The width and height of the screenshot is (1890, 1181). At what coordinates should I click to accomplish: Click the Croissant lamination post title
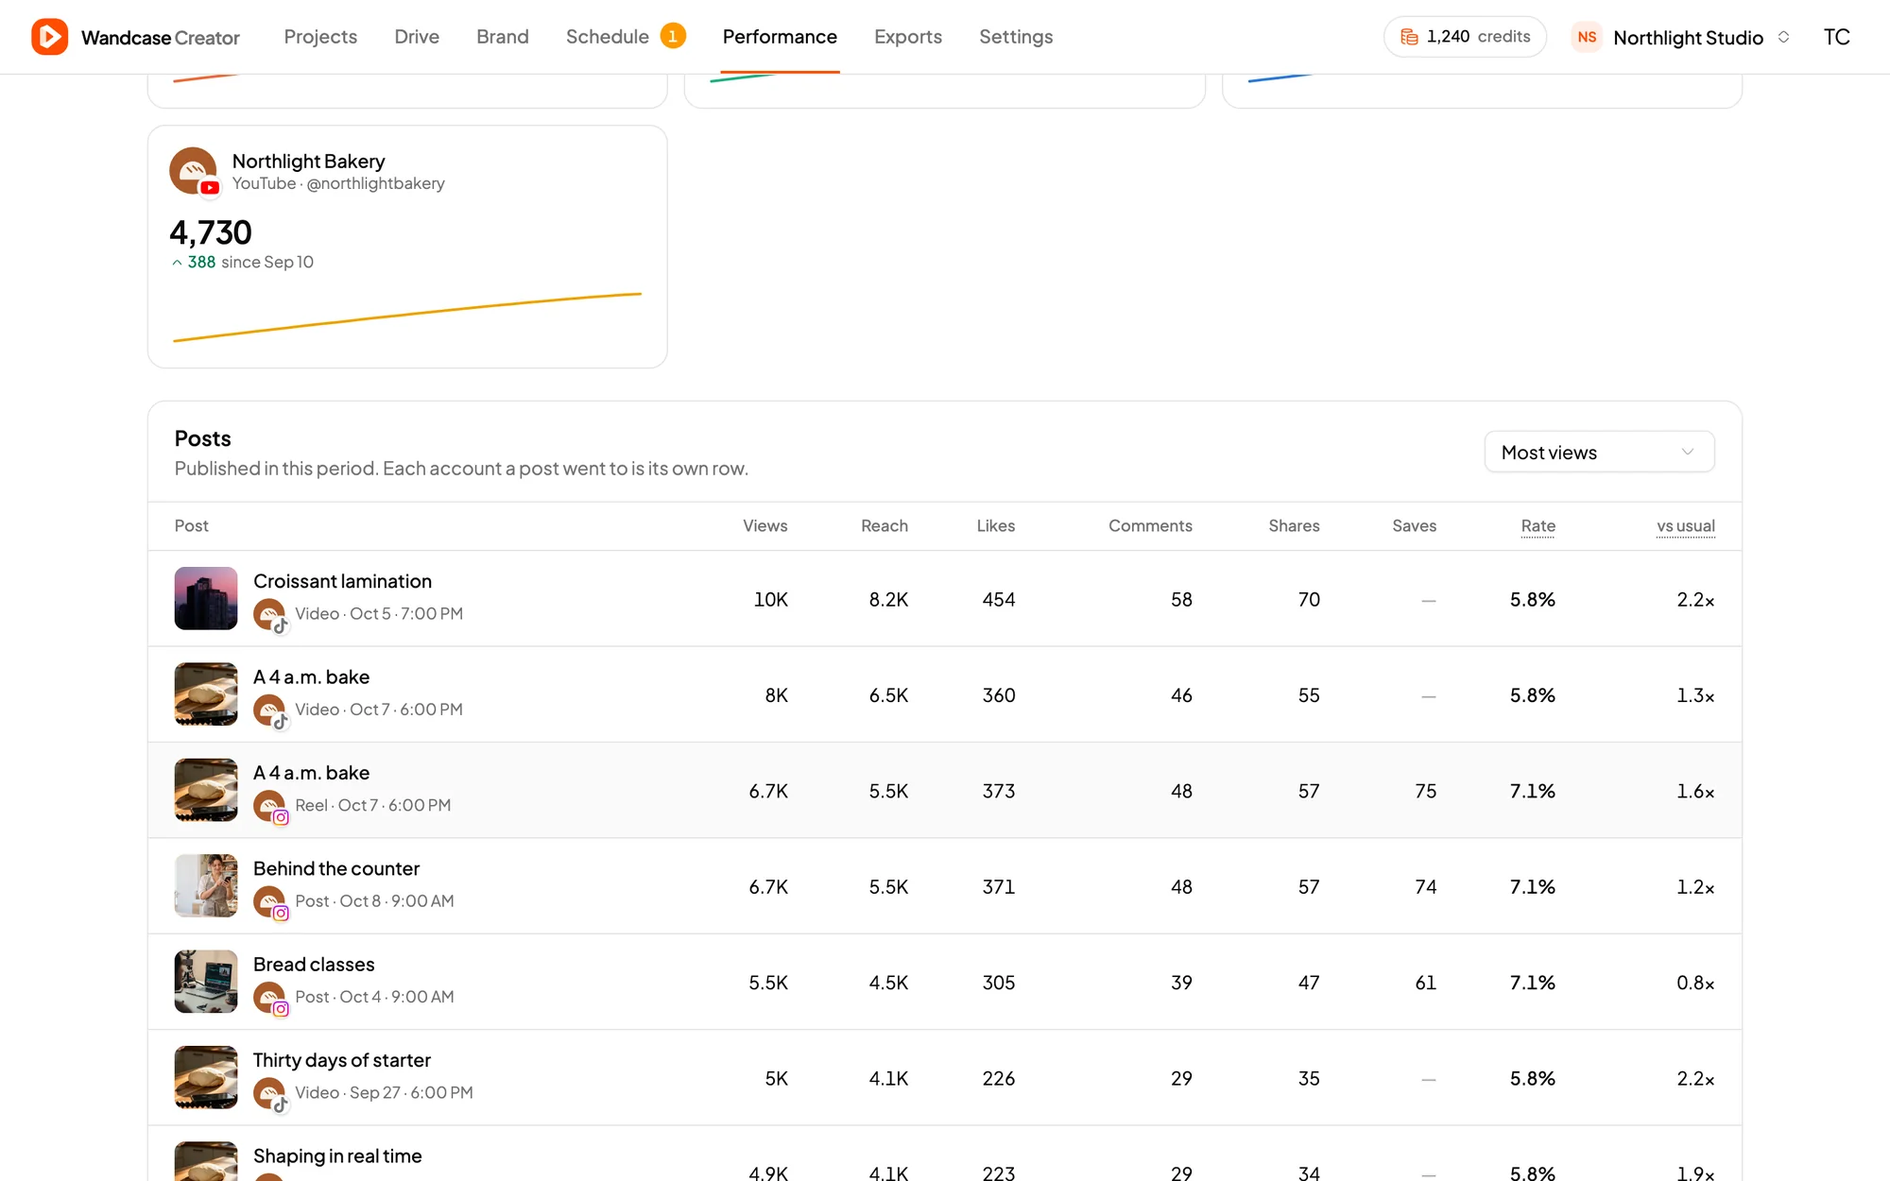(x=342, y=581)
